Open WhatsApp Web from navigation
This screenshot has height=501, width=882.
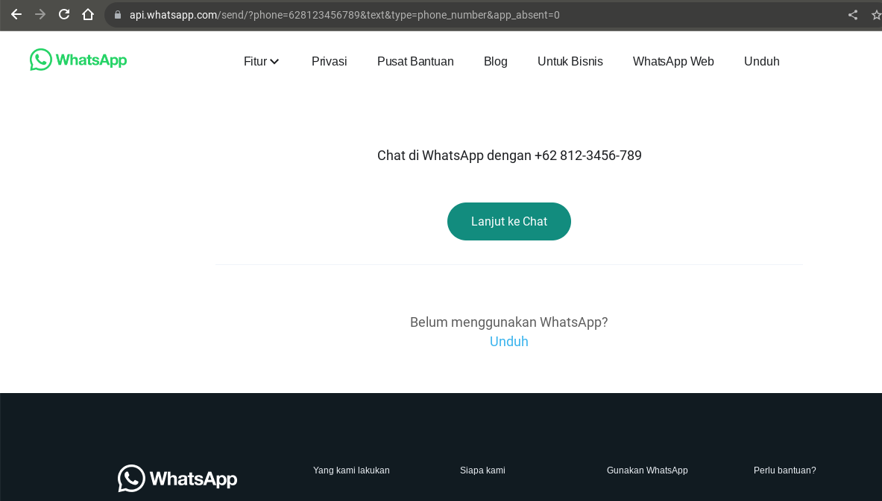(672, 61)
